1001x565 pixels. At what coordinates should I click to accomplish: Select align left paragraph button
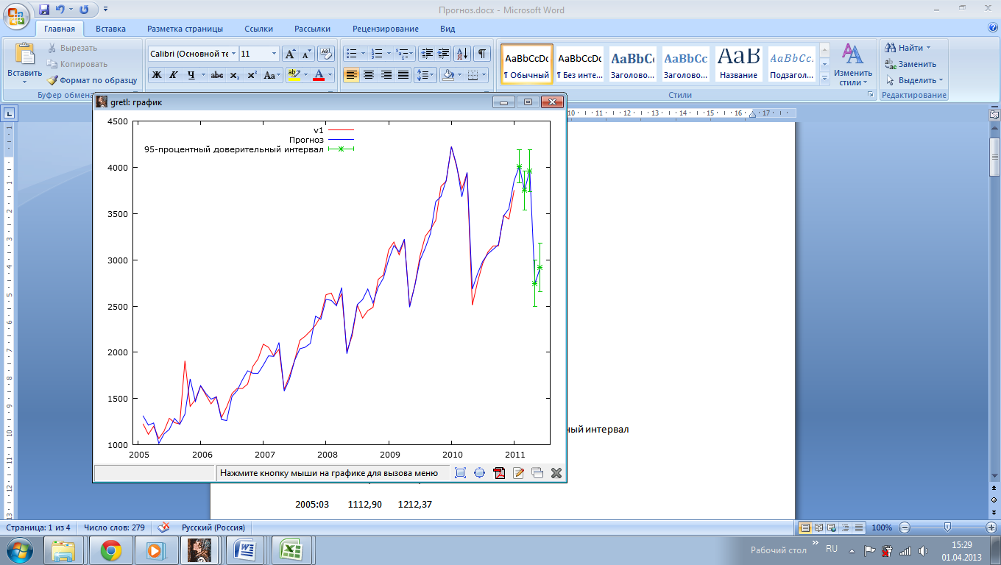352,74
